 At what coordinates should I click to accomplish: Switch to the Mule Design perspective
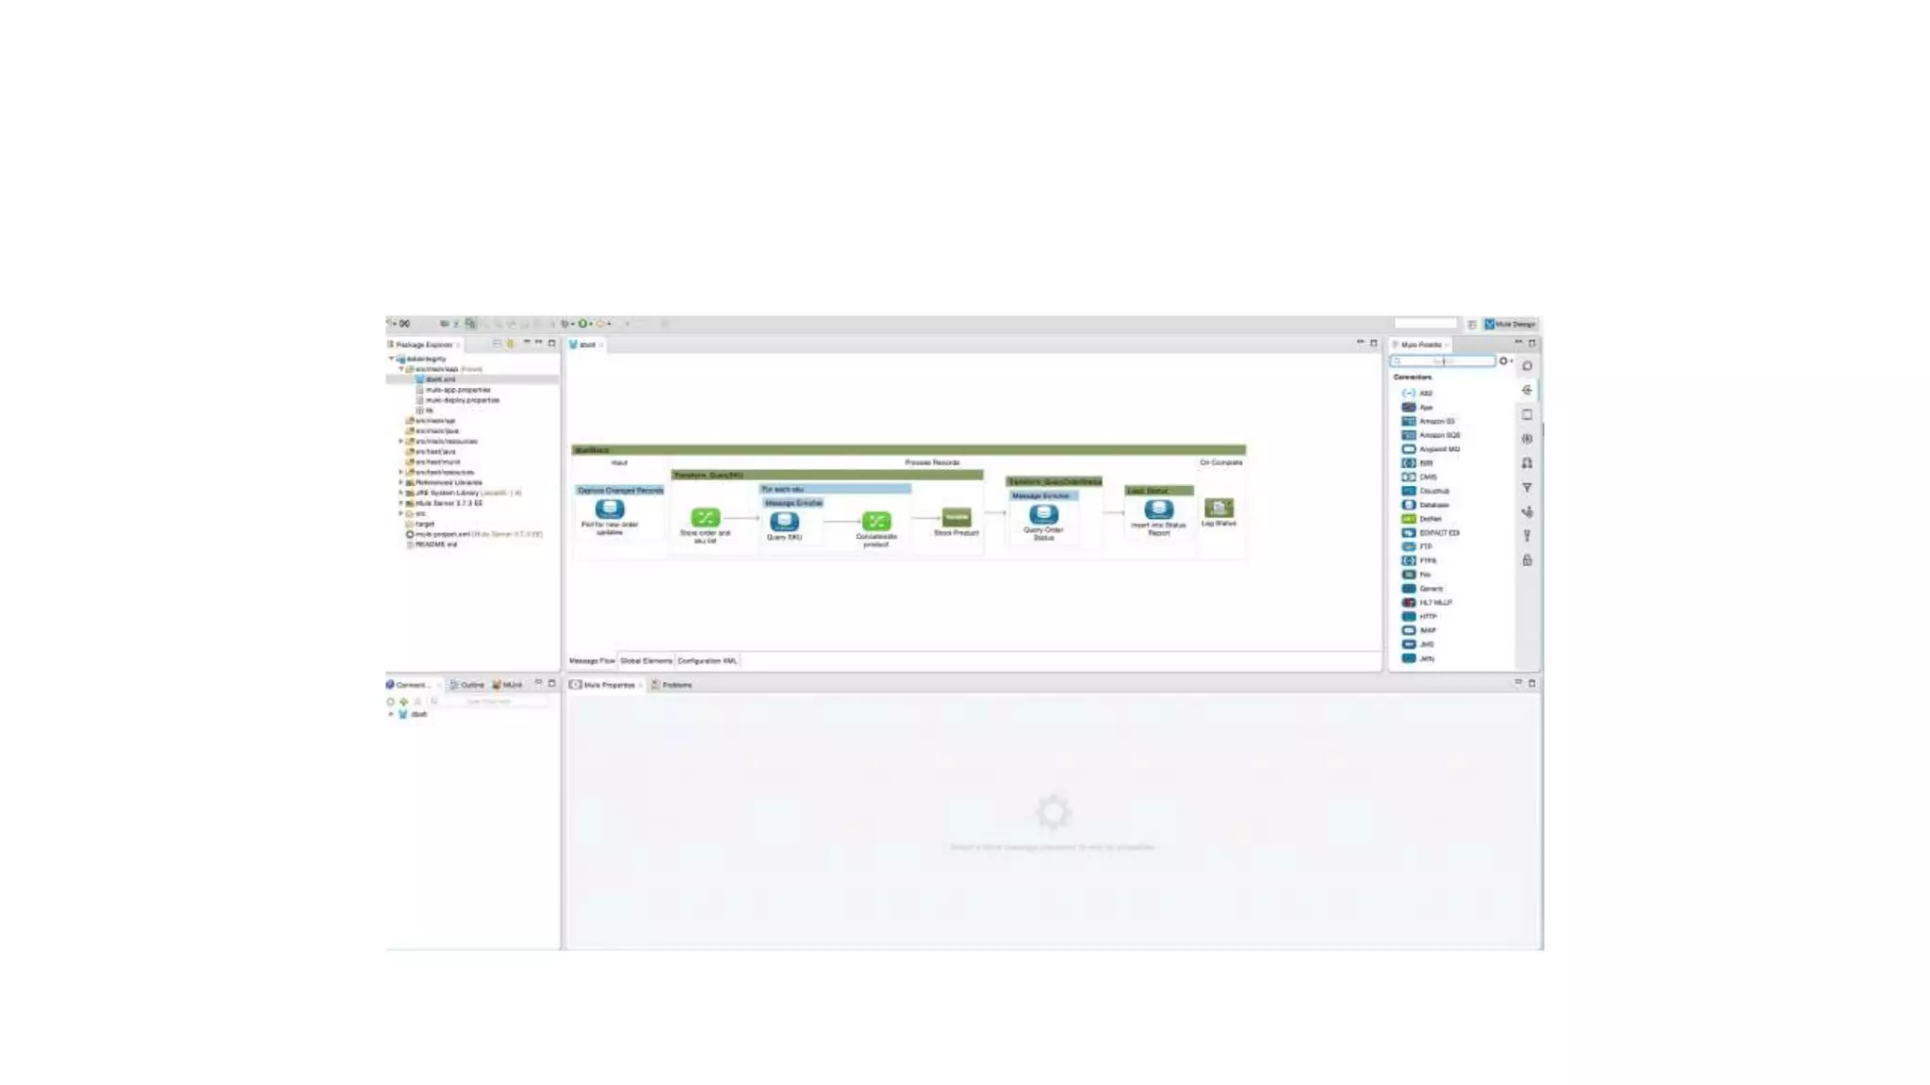pyautogui.click(x=1509, y=324)
